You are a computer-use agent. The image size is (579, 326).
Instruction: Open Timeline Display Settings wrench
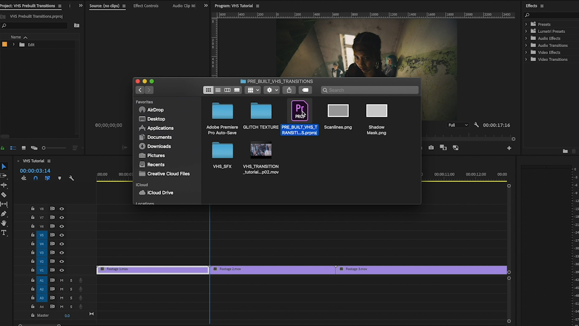pyautogui.click(x=71, y=178)
